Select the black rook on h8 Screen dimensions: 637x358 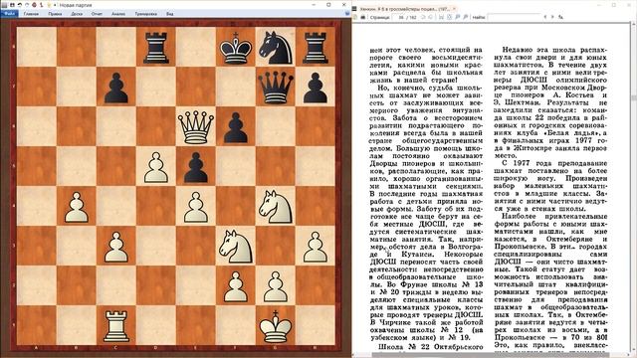(316, 48)
